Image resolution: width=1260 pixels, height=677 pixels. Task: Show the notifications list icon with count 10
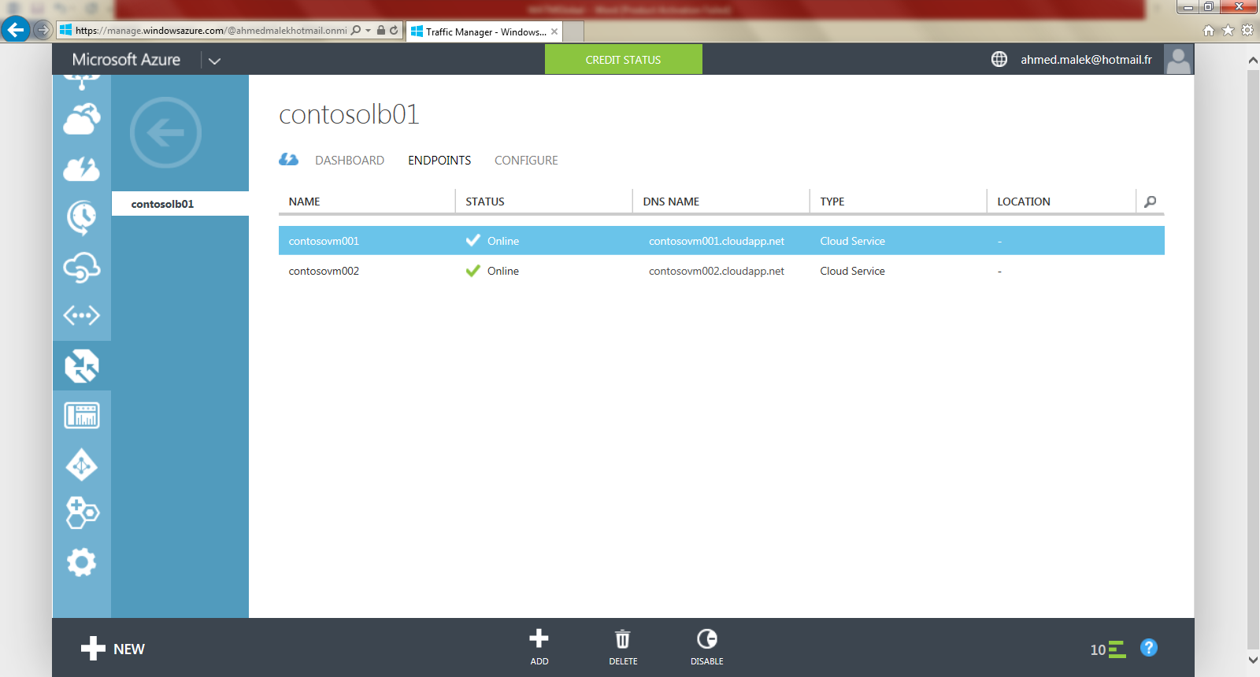1108,649
